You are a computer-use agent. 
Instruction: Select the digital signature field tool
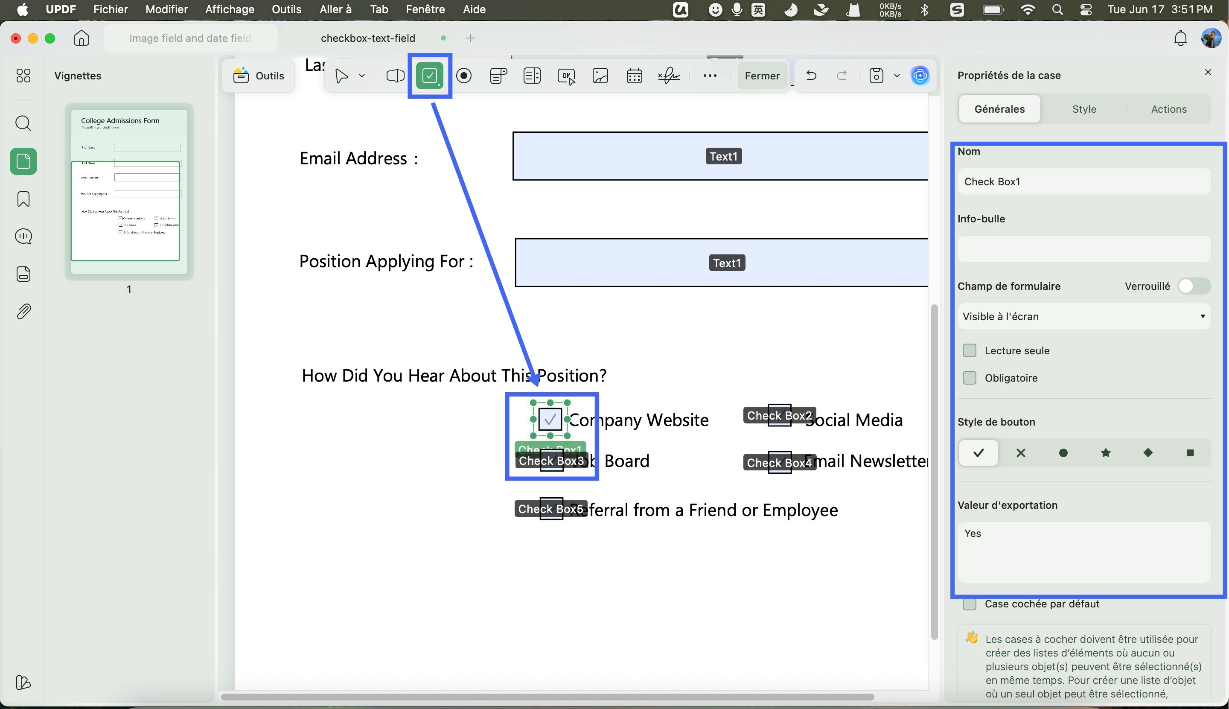669,76
